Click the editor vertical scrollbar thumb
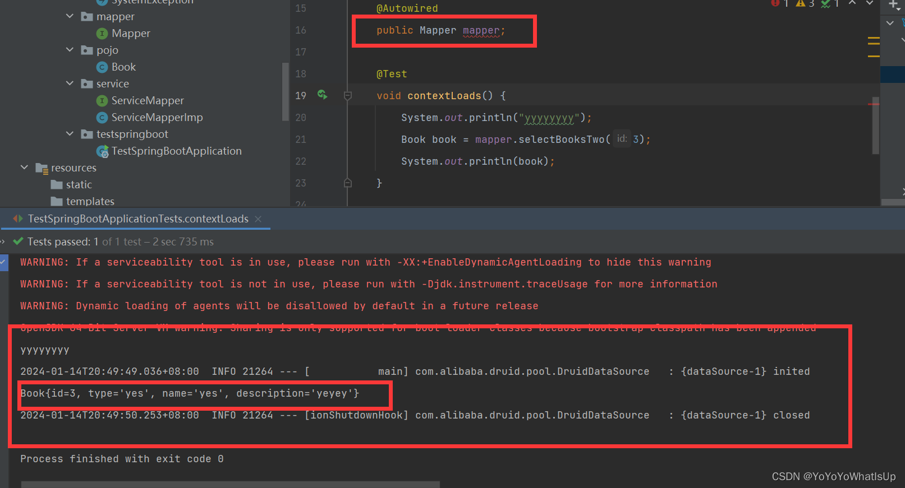The width and height of the screenshot is (905, 488). (875, 124)
